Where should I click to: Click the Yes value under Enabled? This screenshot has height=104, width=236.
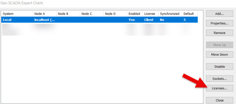point(132,20)
